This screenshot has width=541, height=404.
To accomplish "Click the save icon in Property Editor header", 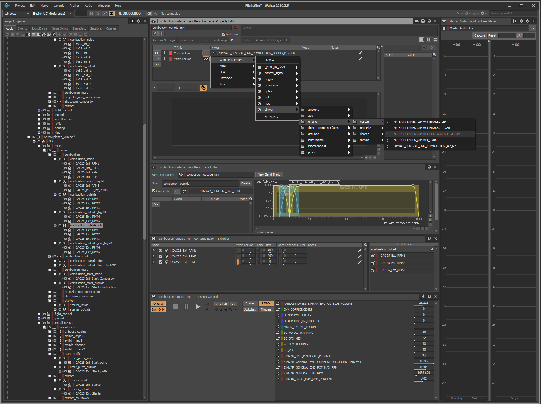I will pyautogui.click(x=423, y=21).
